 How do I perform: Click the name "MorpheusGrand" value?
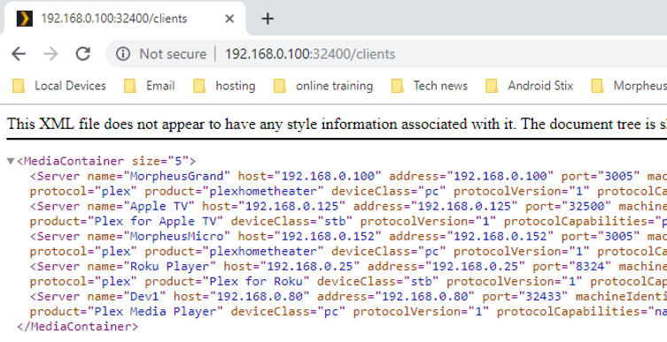coord(176,176)
